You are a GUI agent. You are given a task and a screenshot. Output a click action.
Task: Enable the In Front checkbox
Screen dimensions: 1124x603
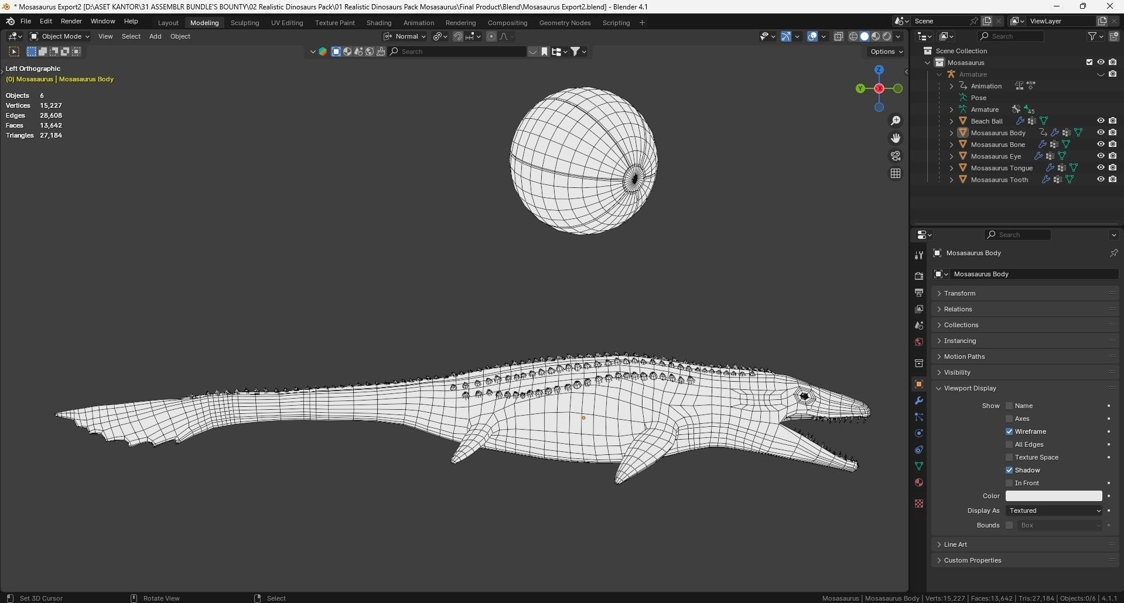click(1009, 483)
